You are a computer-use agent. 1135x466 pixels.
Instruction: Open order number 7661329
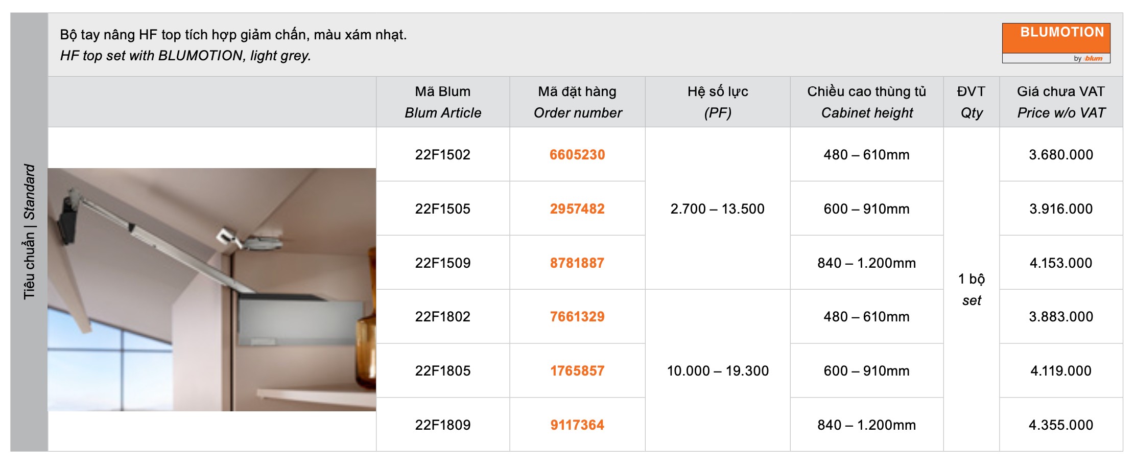[x=577, y=317]
